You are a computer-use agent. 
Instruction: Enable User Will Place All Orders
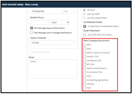point(85,35)
